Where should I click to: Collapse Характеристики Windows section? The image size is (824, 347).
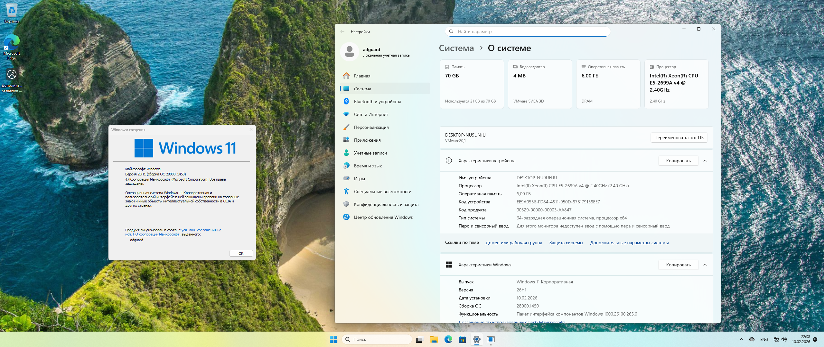click(705, 265)
